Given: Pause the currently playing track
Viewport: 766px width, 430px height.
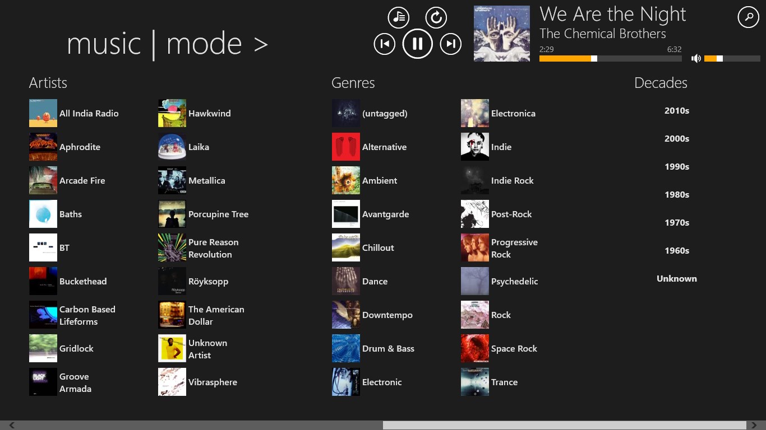Looking at the screenshot, I should pyautogui.click(x=417, y=44).
